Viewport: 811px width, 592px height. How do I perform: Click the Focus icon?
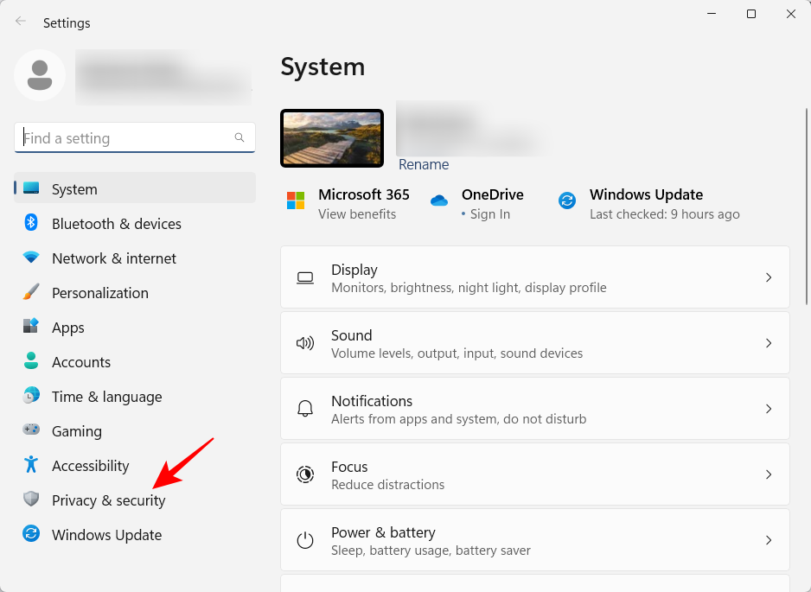[305, 474]
